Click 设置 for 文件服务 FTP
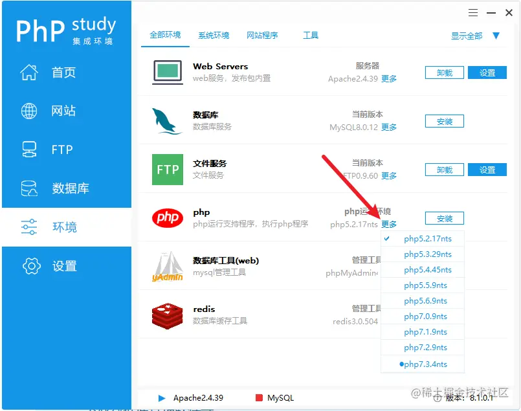The image size is (521, 411). [x=487, y=170]
